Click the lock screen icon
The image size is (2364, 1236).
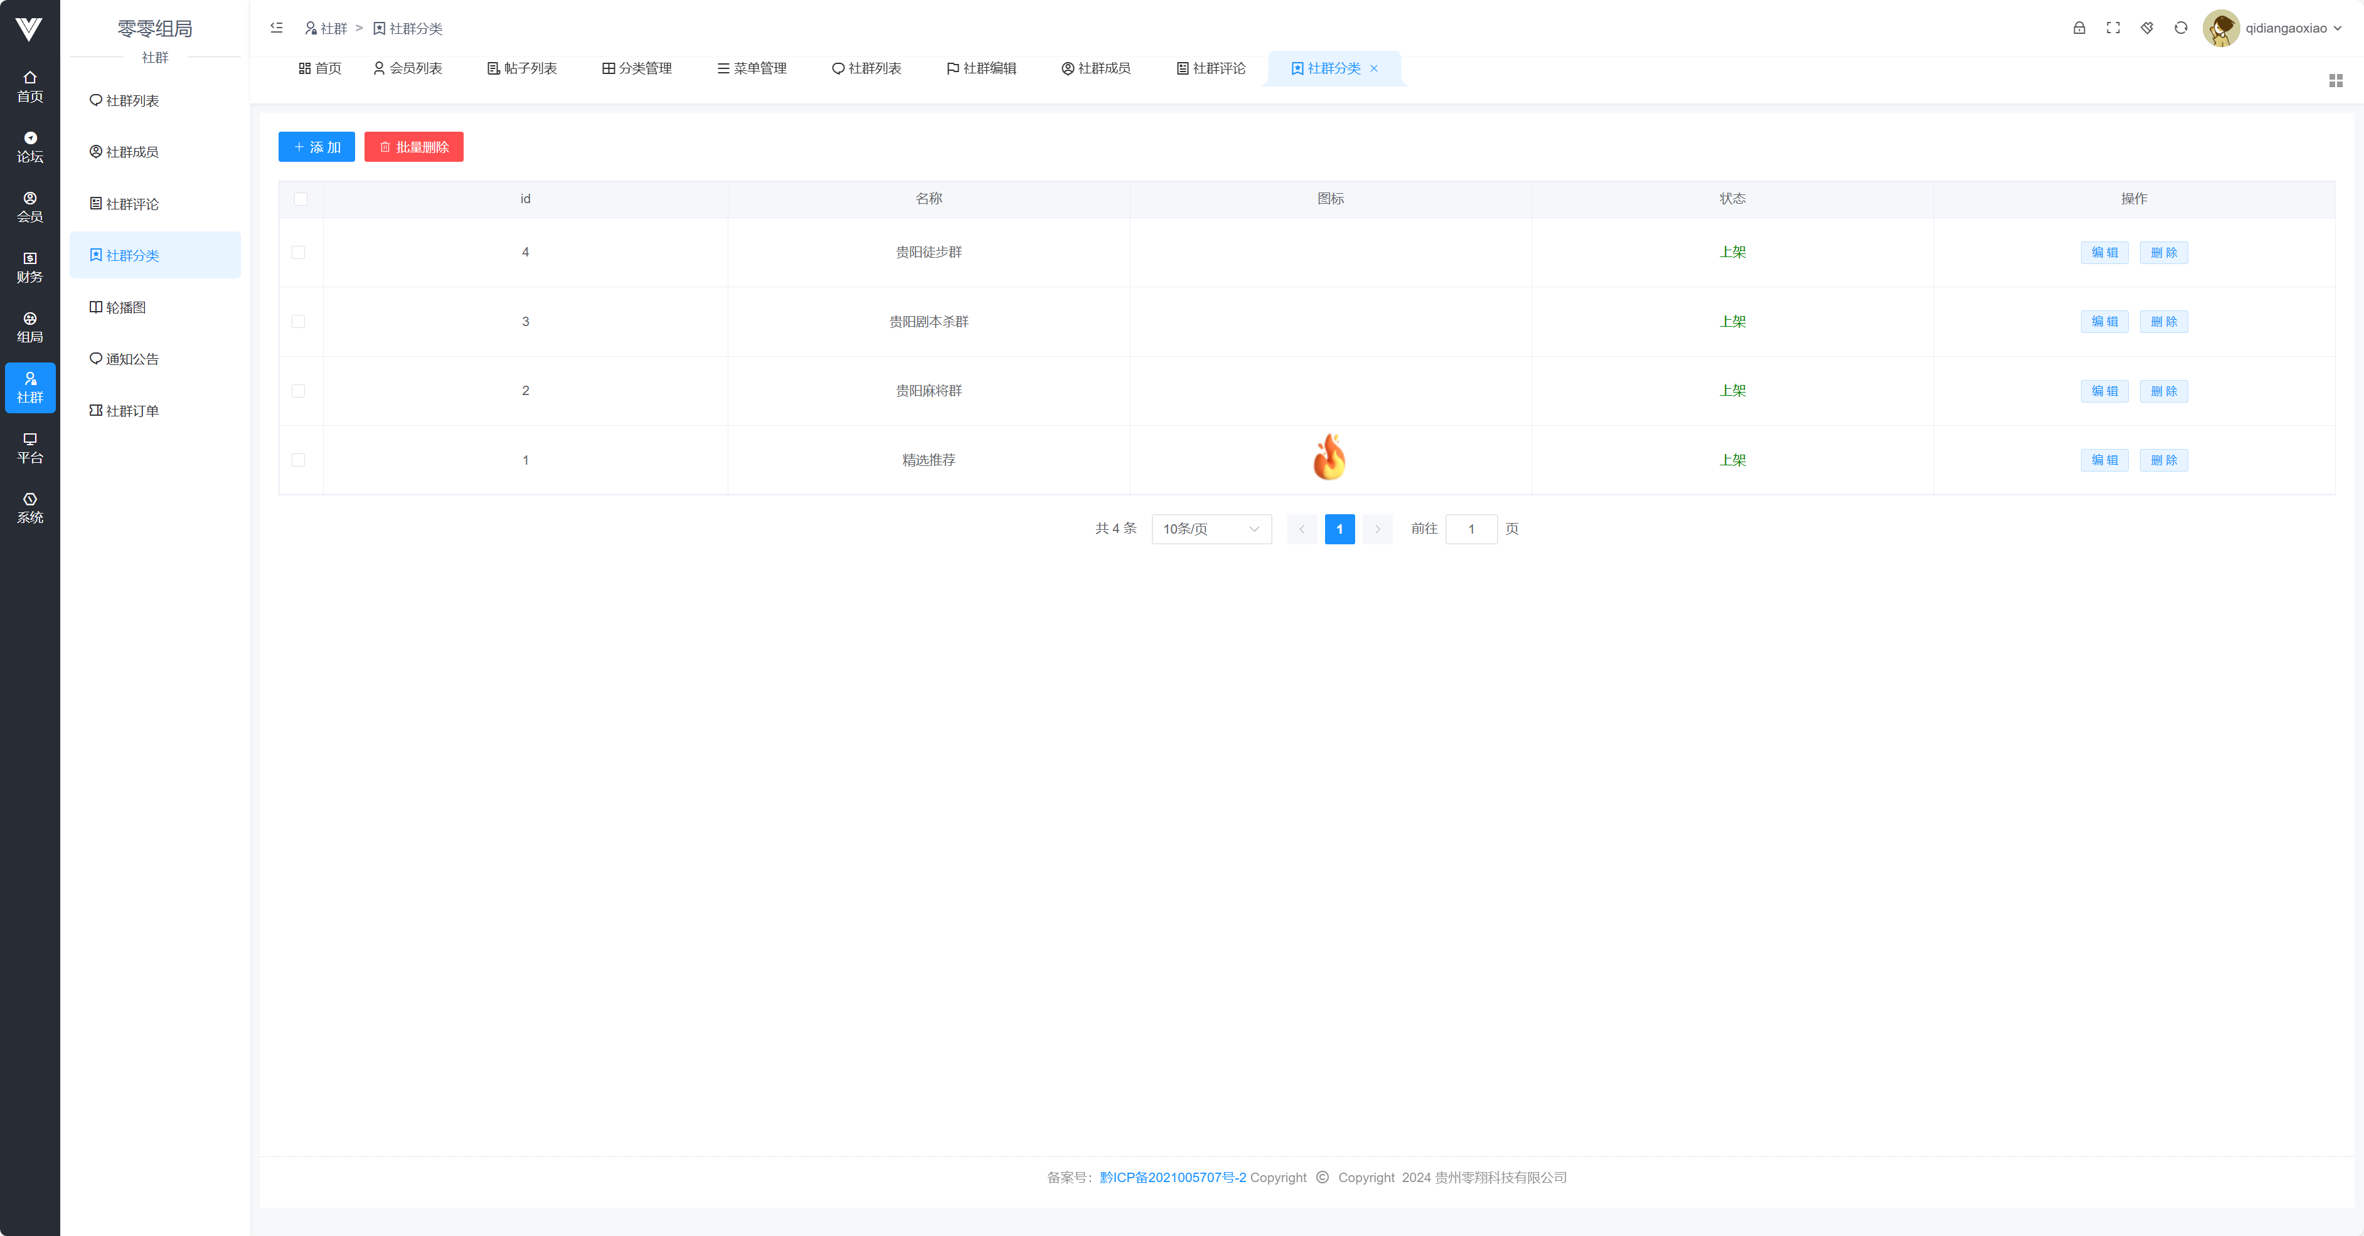tap(2079, 28)
